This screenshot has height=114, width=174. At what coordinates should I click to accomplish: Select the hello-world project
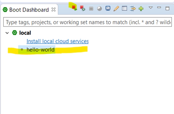pos(40,50)
